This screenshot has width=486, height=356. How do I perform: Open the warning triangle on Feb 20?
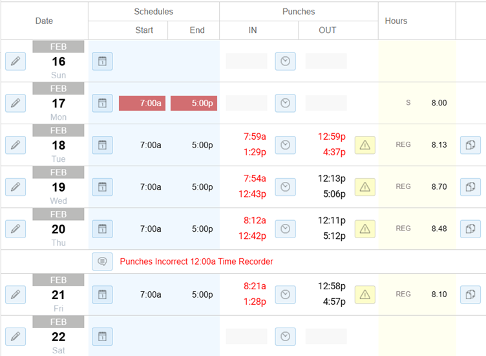[x=364, y=228]
